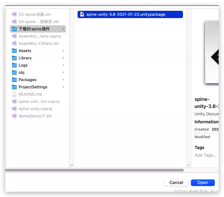Click the ProjectSettings folder icon
The height and width of the screenshot is (197, 224).
click(x=14, y=87)
